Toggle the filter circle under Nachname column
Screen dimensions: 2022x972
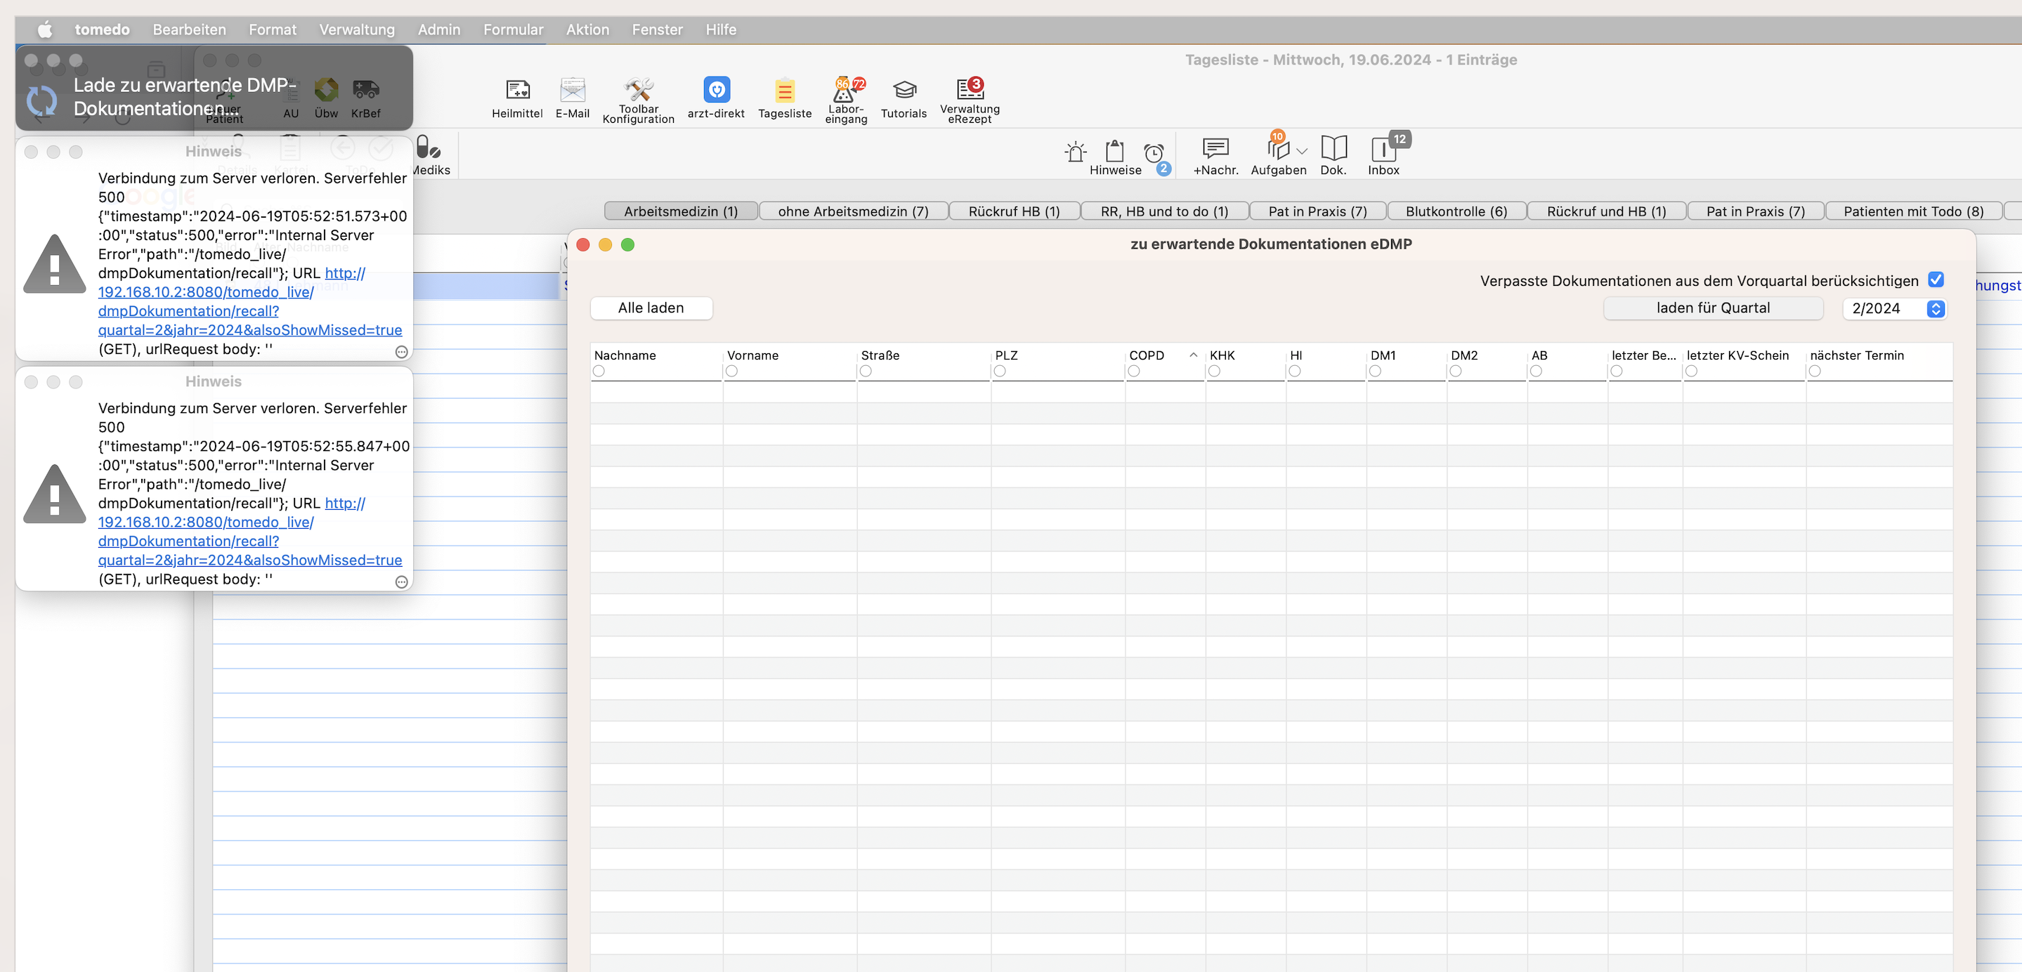point(599,371)
